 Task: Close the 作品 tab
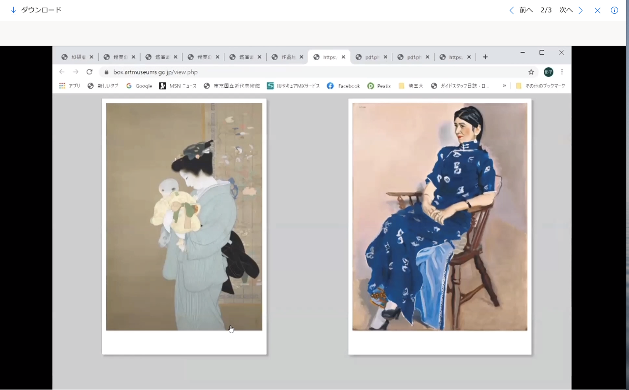(x=301, y=57)
